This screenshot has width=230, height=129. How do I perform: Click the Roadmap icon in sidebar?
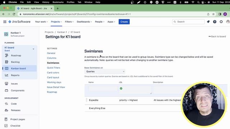tap(6, 56)
